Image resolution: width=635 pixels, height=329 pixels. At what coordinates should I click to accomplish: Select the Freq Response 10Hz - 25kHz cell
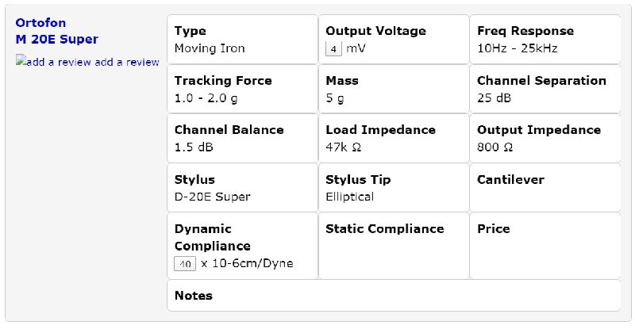click(545, 40)
